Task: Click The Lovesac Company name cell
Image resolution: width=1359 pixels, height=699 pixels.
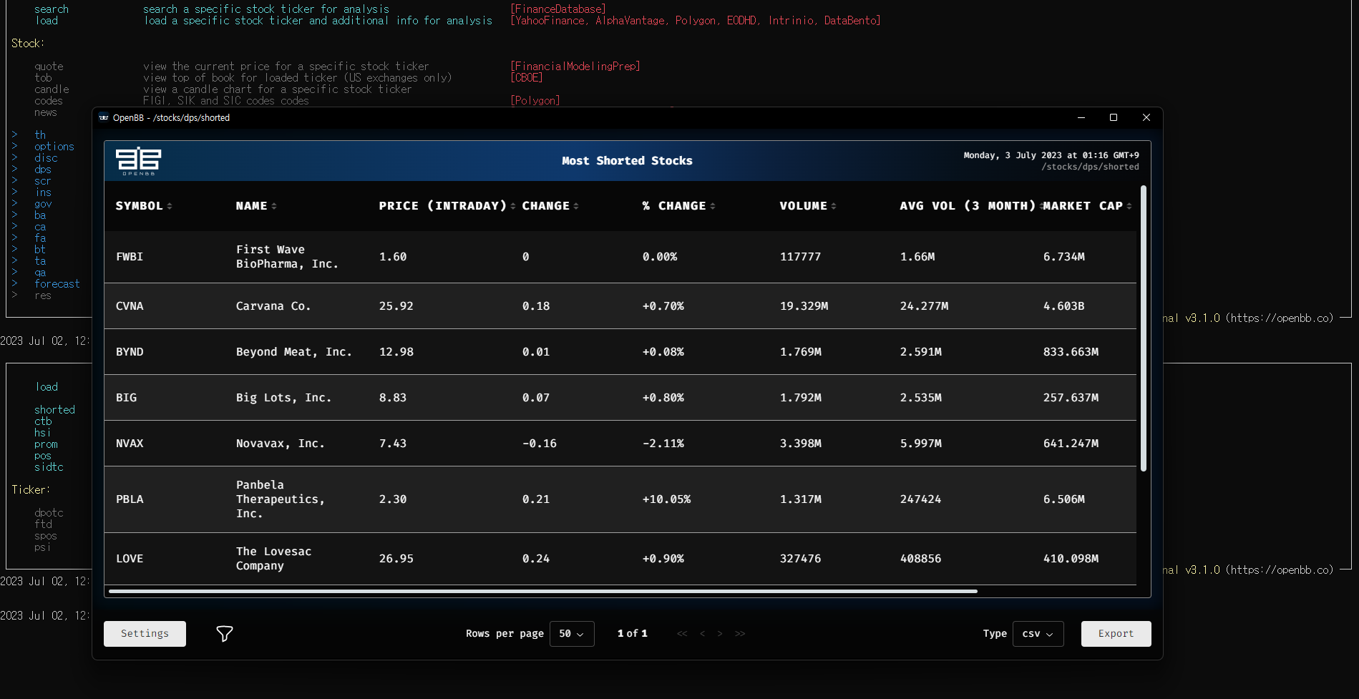Action: tap(273, 559)
